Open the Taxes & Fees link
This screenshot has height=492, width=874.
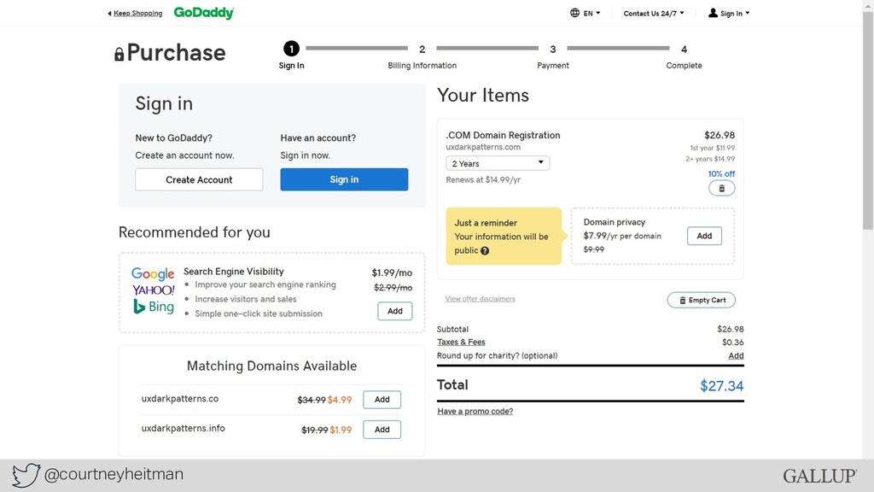pyautogui.click(x=461, y=342)
